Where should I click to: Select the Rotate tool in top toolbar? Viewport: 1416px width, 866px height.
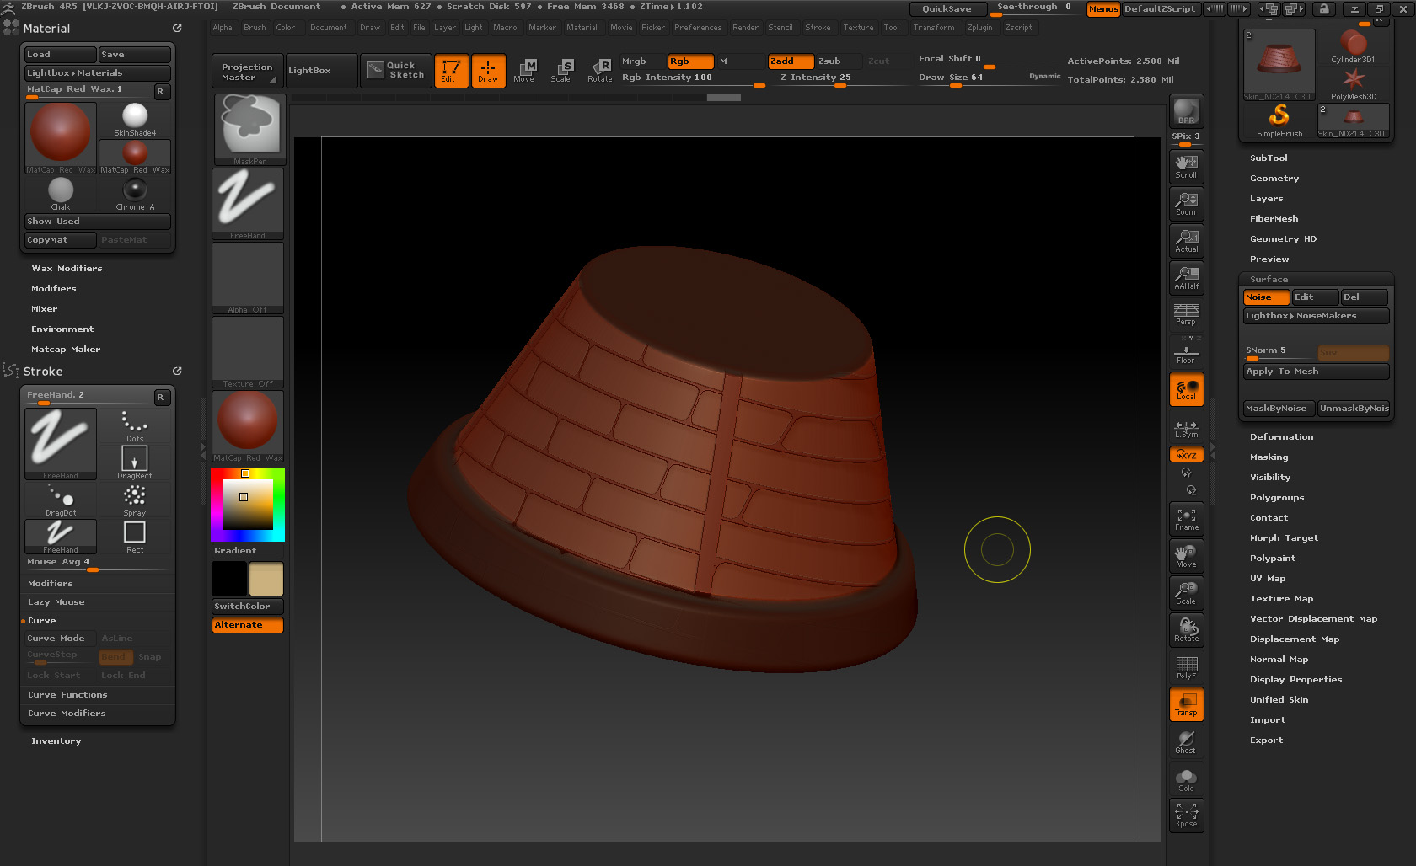click(600, 70)
